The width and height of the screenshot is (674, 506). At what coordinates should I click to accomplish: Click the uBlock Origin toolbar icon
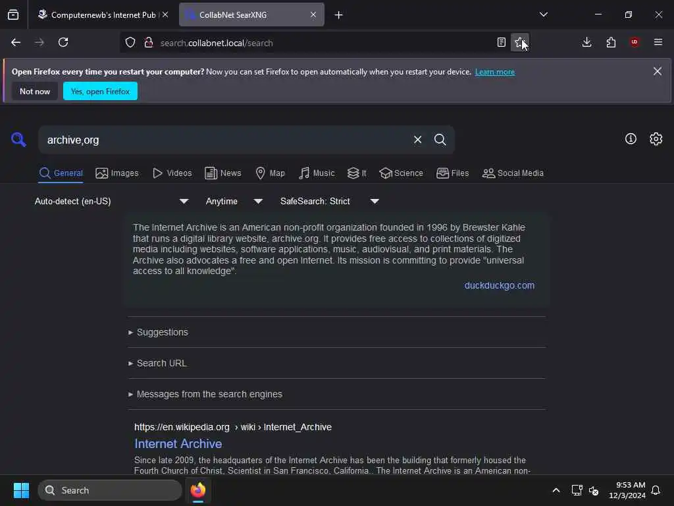[x=635, y=43]
